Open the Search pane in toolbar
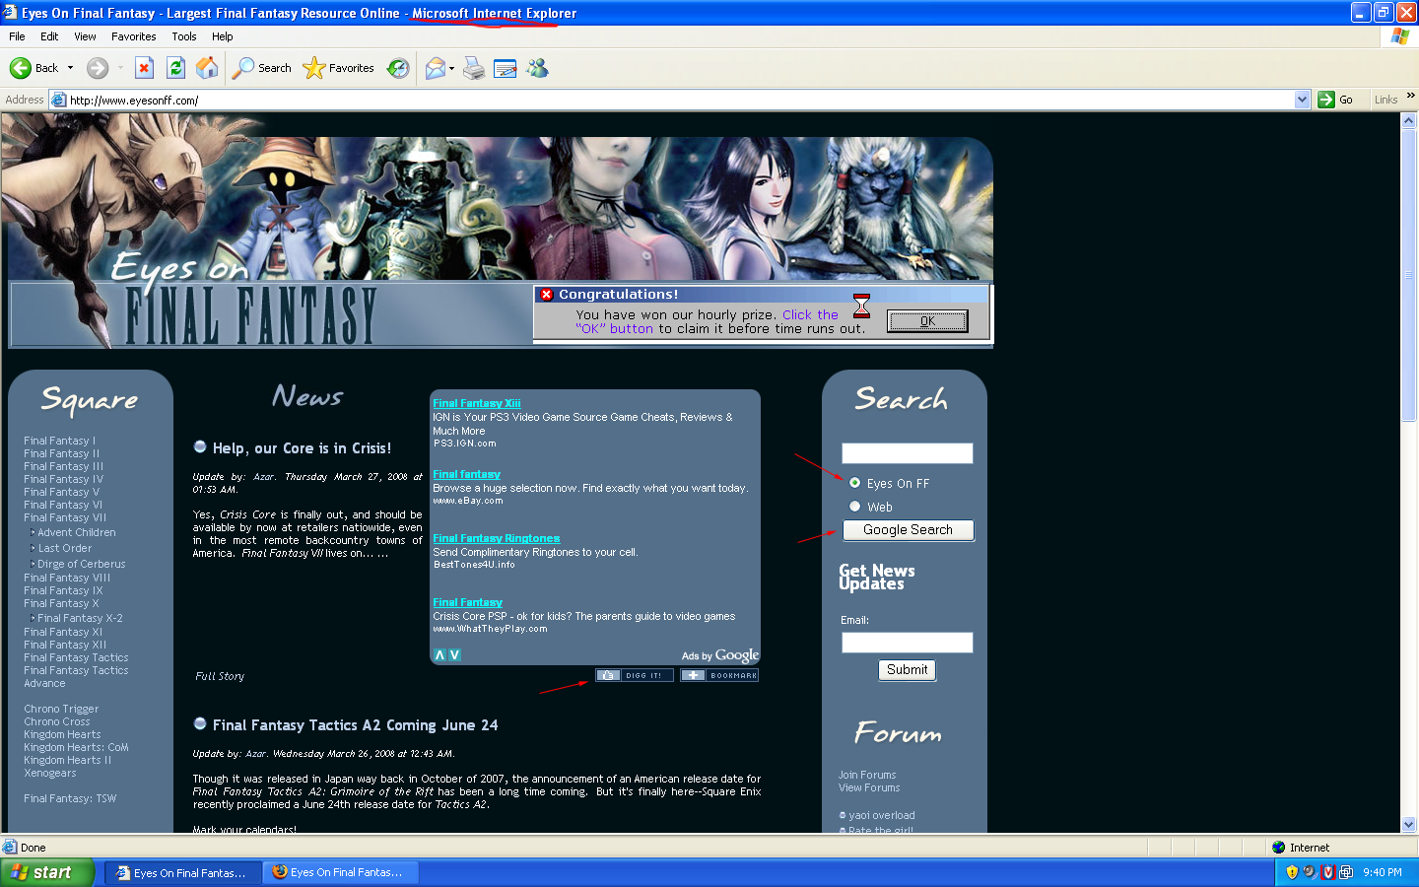This screenshot has height=887, width=1419. click(262, 68)
